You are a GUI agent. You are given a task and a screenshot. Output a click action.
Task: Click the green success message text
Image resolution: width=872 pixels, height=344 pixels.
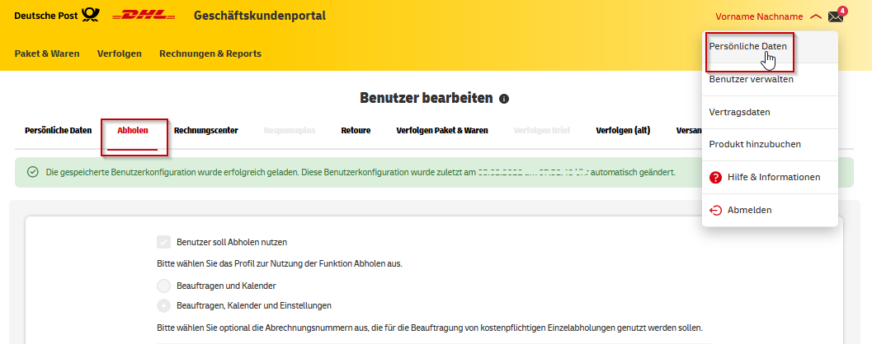[361, 173]
